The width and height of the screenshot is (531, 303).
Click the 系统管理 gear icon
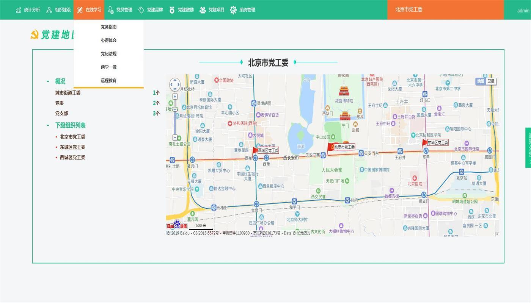click(233, 10)
